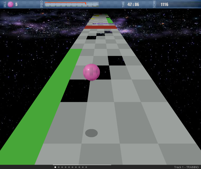Screen dimensions: 201x169
Task: Click the rolling pink ball on the track
Action: [x=92, y=72]
